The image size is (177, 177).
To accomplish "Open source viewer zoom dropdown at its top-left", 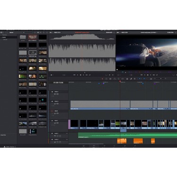I will click(51, 33).
